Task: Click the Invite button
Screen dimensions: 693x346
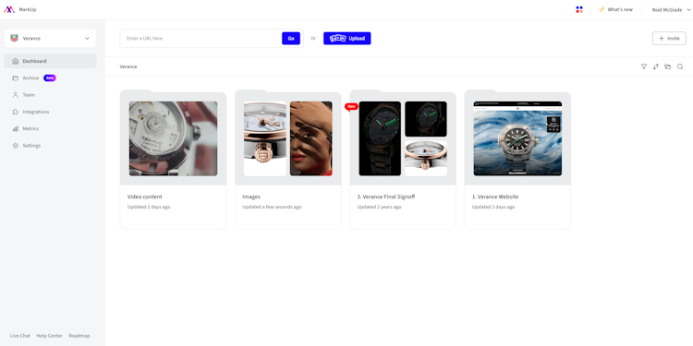Action: [669, 39]
